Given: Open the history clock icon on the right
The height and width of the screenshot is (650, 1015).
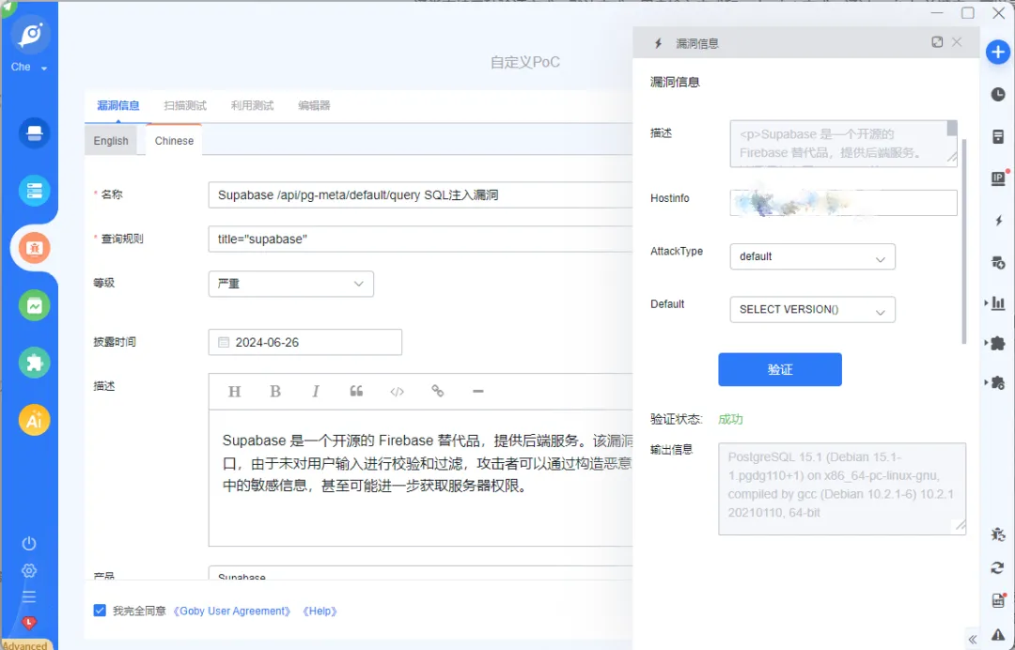Looking at the screenshot, I should [x=997, y=95].
